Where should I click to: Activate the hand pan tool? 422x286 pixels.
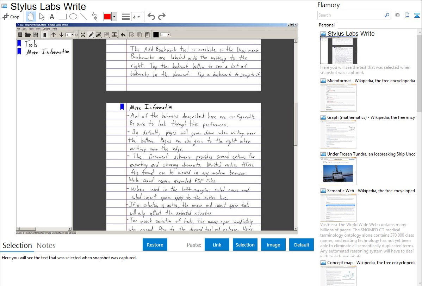(x=31, y=17)
